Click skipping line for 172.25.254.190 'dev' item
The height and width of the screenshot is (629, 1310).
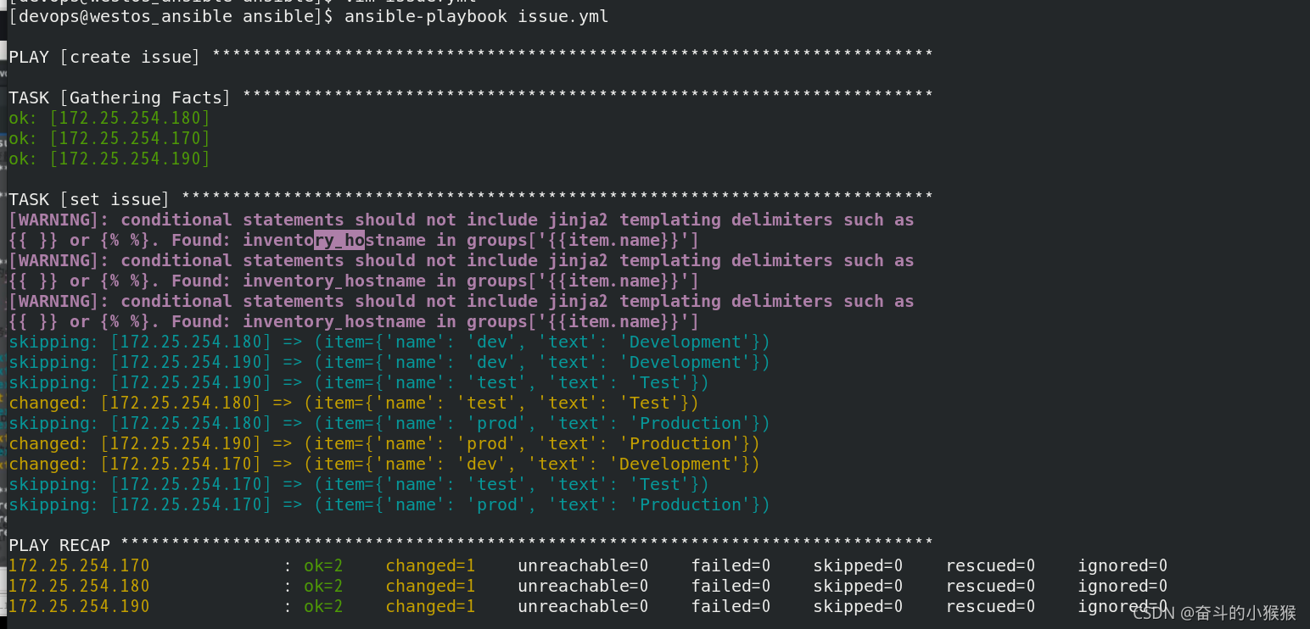(x=389, y=363)
